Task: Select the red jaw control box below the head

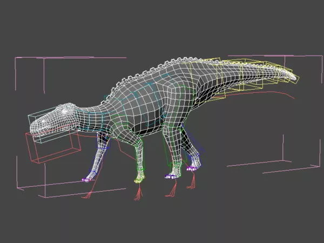Action: [53, 148]
